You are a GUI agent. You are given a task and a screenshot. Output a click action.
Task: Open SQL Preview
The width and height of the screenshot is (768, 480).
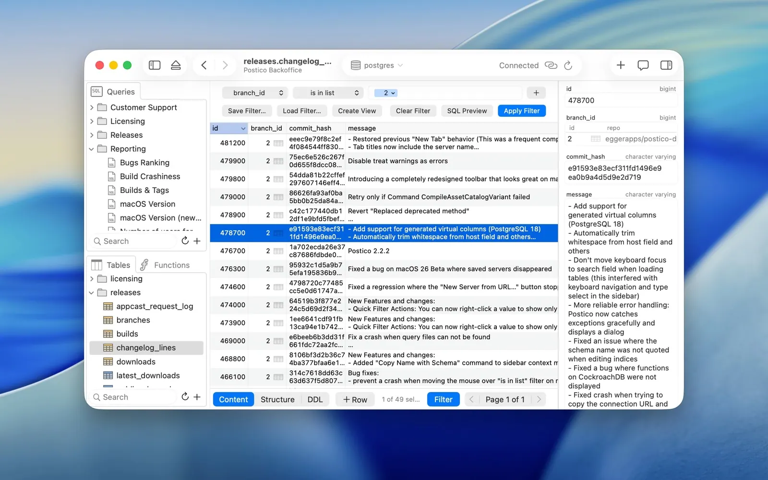pyautogui.click(x=467, y=111)
